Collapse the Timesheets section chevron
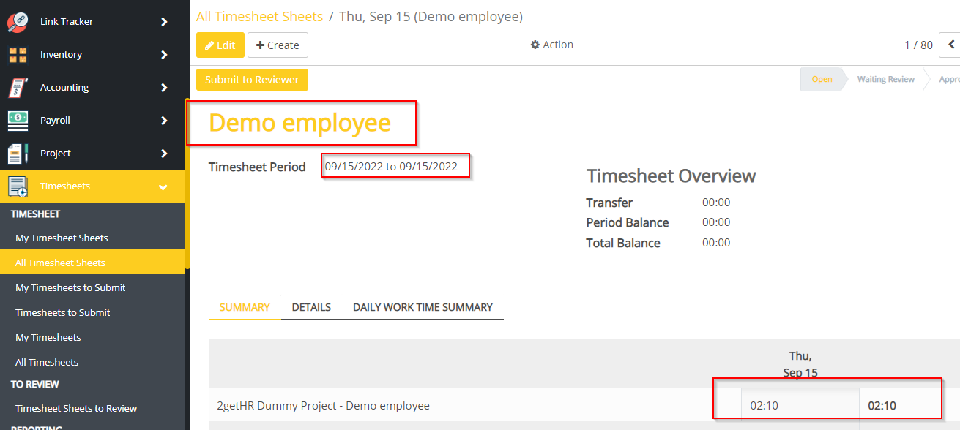 [x=165, y=186]
